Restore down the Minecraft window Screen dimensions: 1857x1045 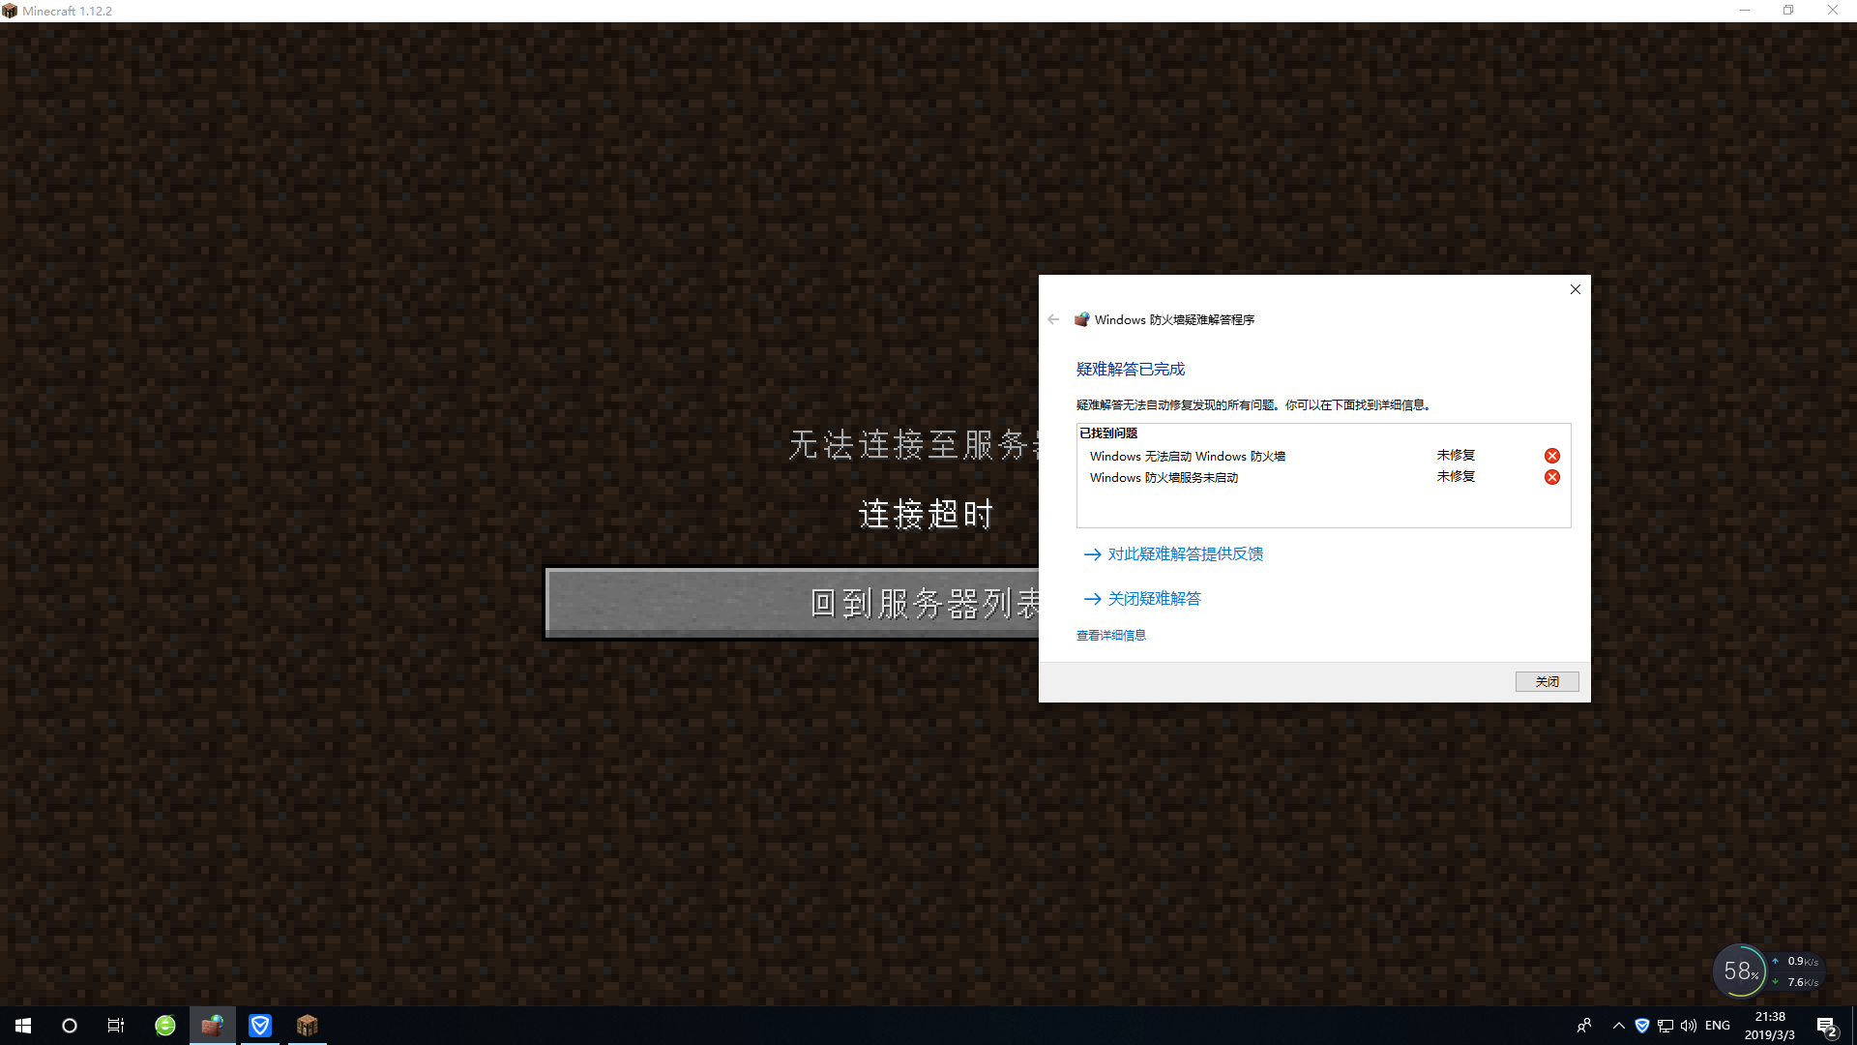point(1788,11)
